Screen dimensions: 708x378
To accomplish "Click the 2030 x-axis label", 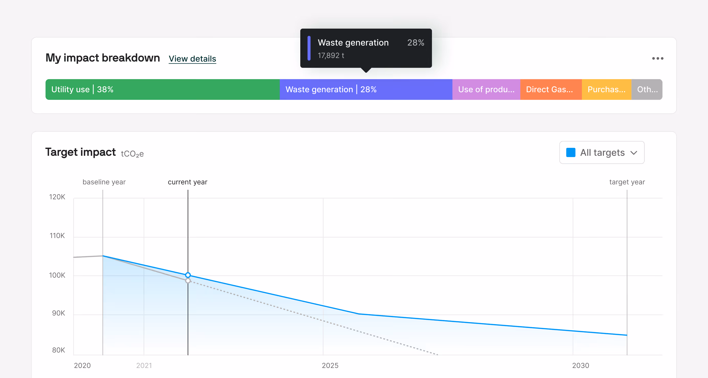I will tap(580, 365).
